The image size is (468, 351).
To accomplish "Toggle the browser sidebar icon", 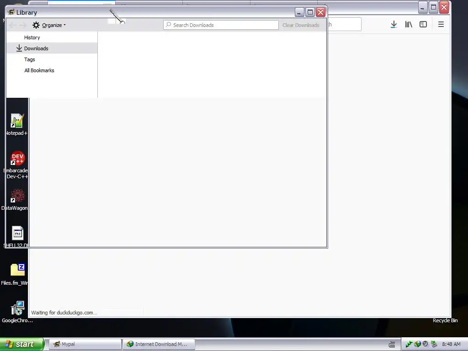I will pyautogui.click(x=423, y=25).
